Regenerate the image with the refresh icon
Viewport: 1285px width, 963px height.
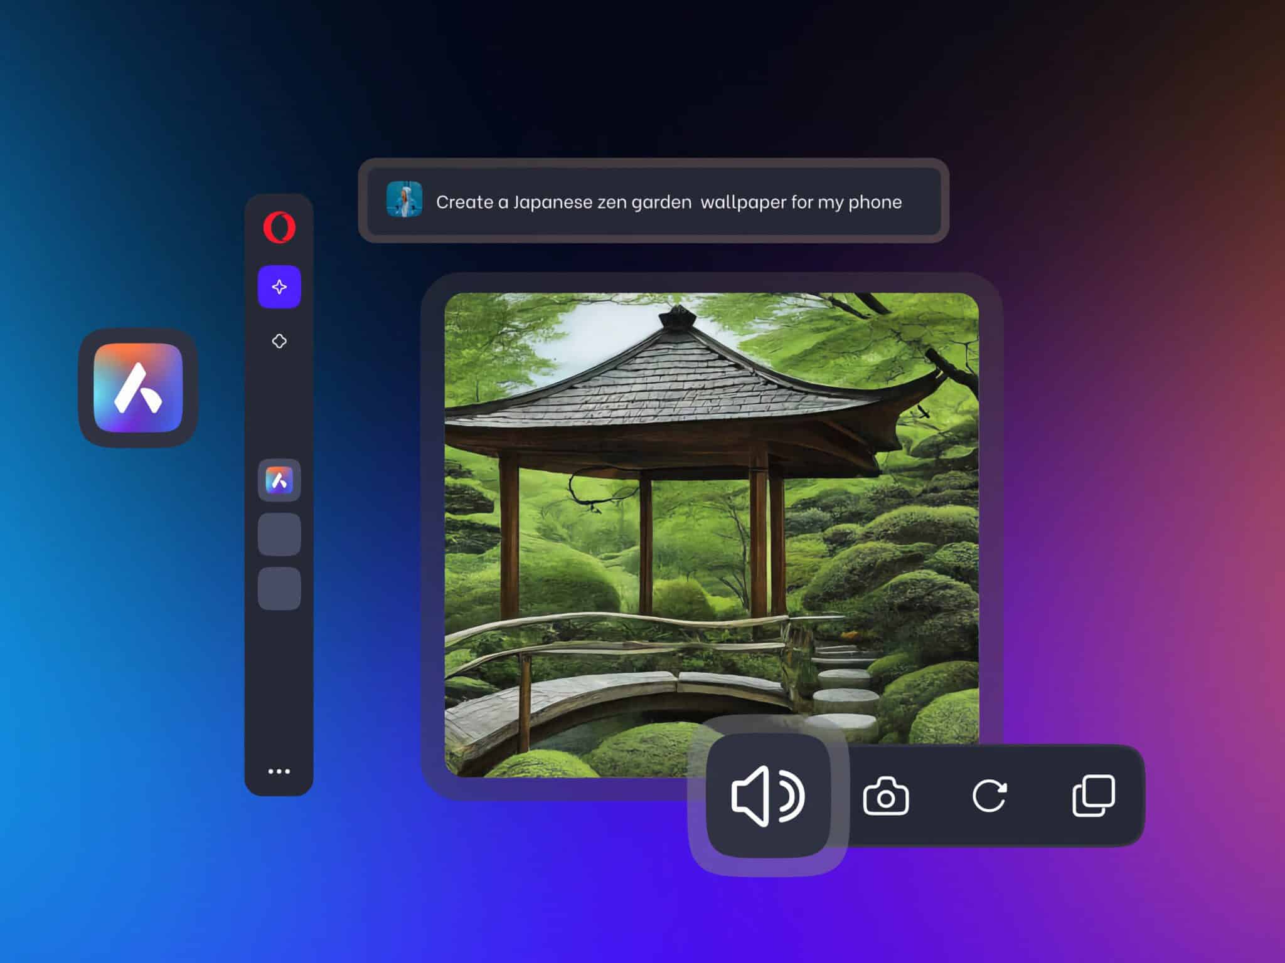[x=991, y=795]
